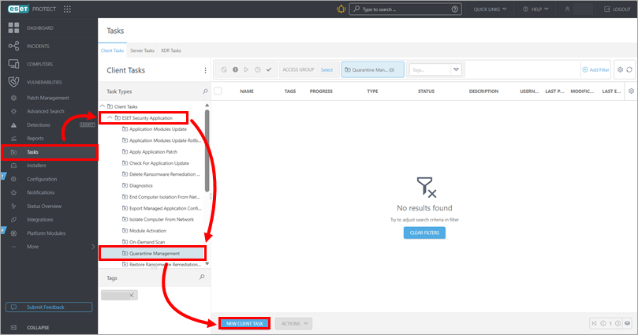This screenshot has width=638, height=335.
Task: Switch to the XDR Tasks tab
Action: [170, 50]
